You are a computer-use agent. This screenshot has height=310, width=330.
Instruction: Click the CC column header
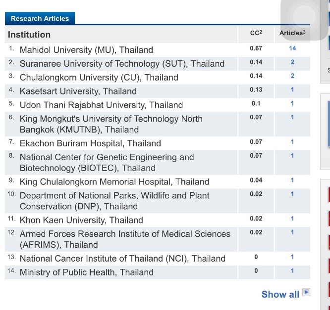(256, 33)
